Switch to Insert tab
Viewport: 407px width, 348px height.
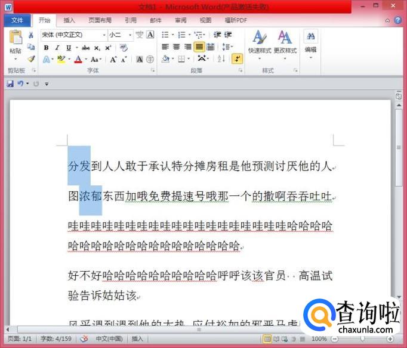point(69,20)
